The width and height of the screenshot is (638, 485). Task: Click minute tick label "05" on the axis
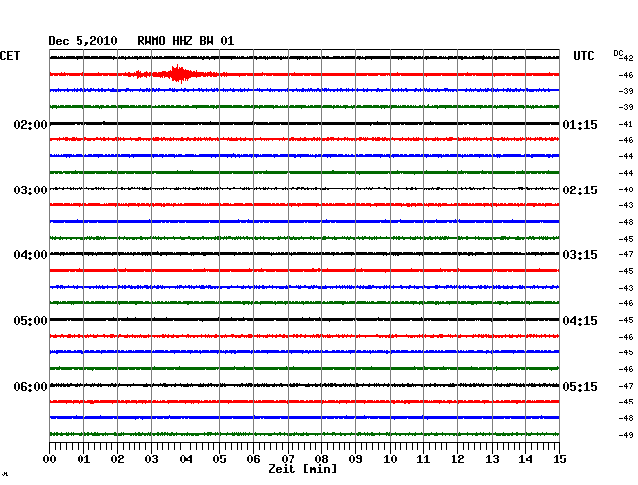pos(219,459)
